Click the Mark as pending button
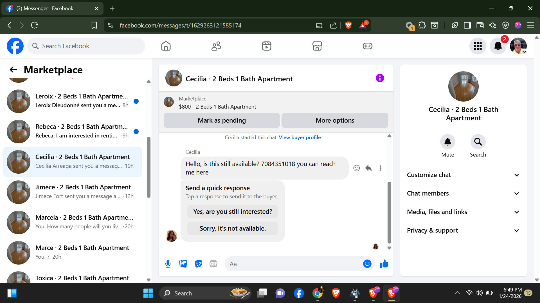 pos(222,120)
